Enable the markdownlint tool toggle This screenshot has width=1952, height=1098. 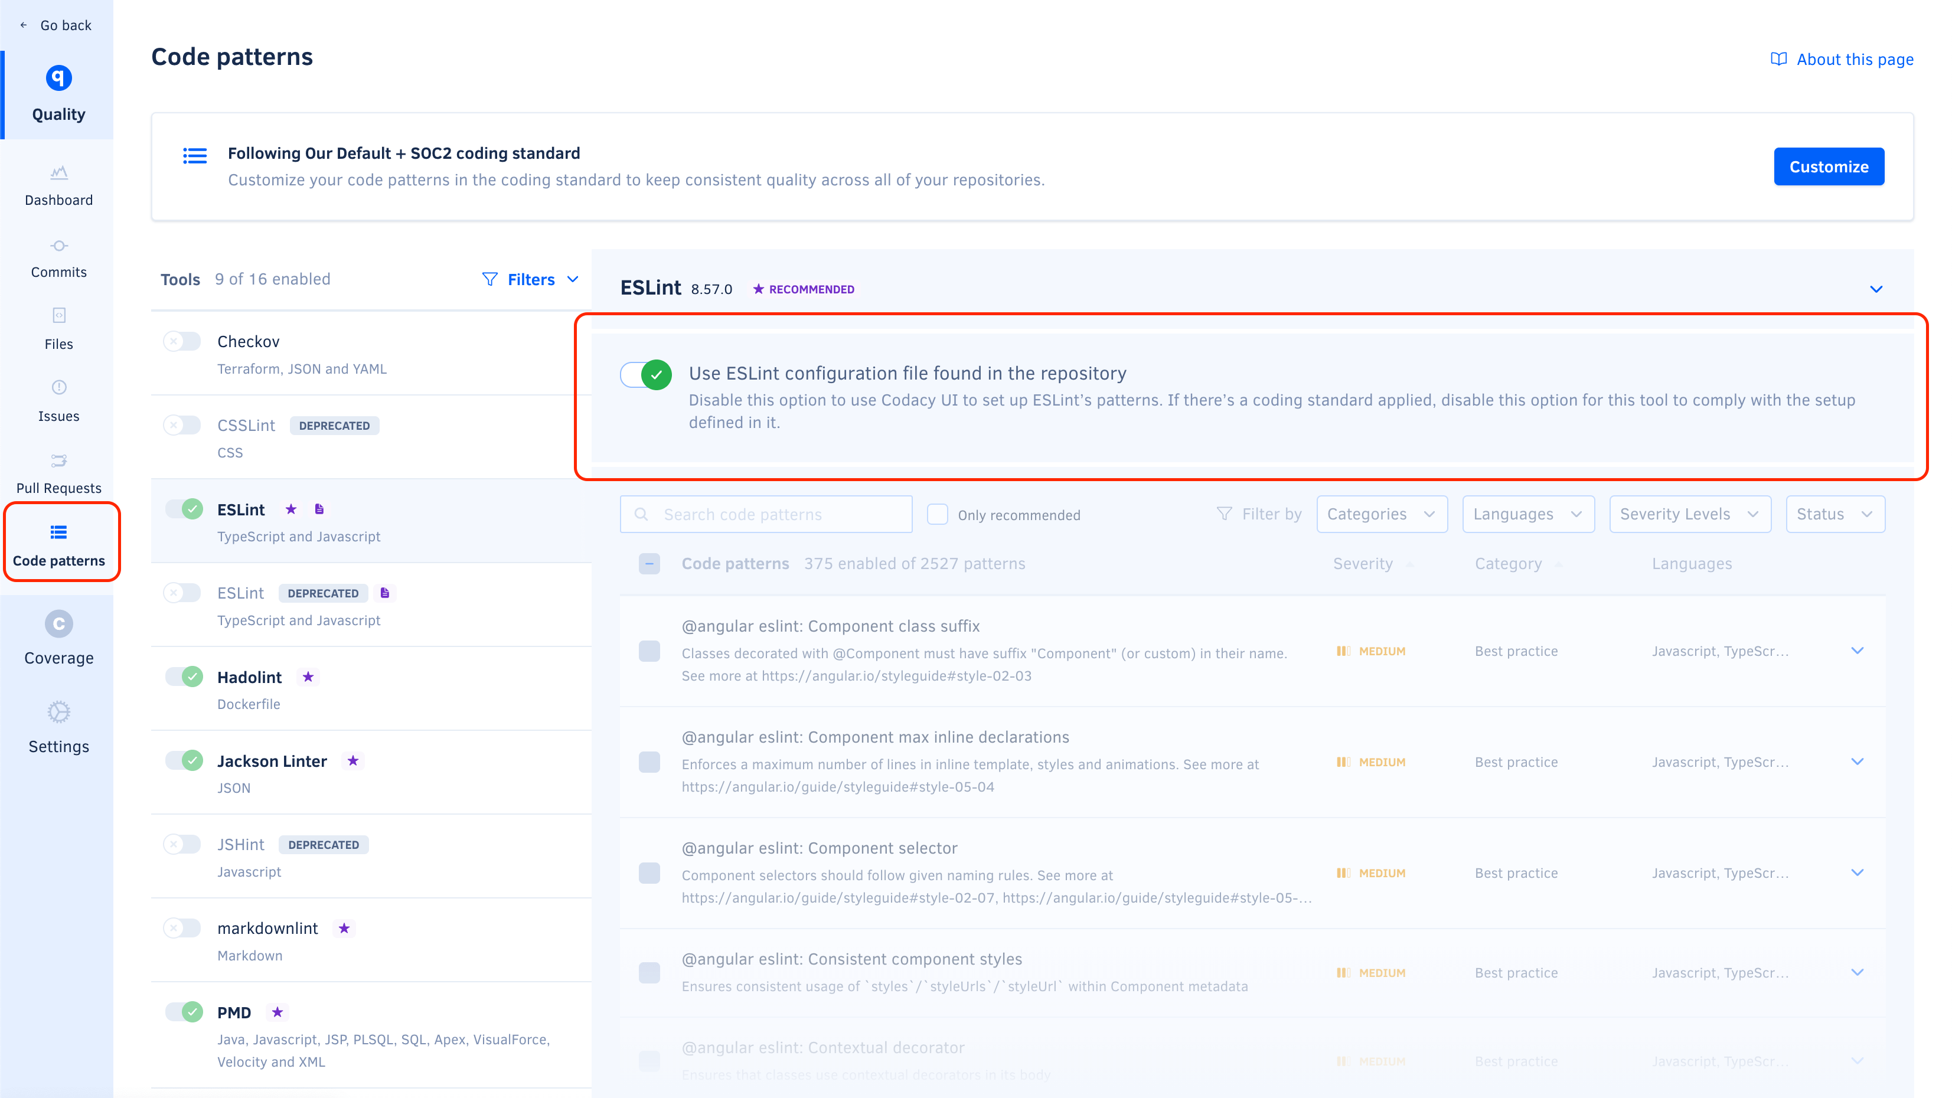point(182,928)
